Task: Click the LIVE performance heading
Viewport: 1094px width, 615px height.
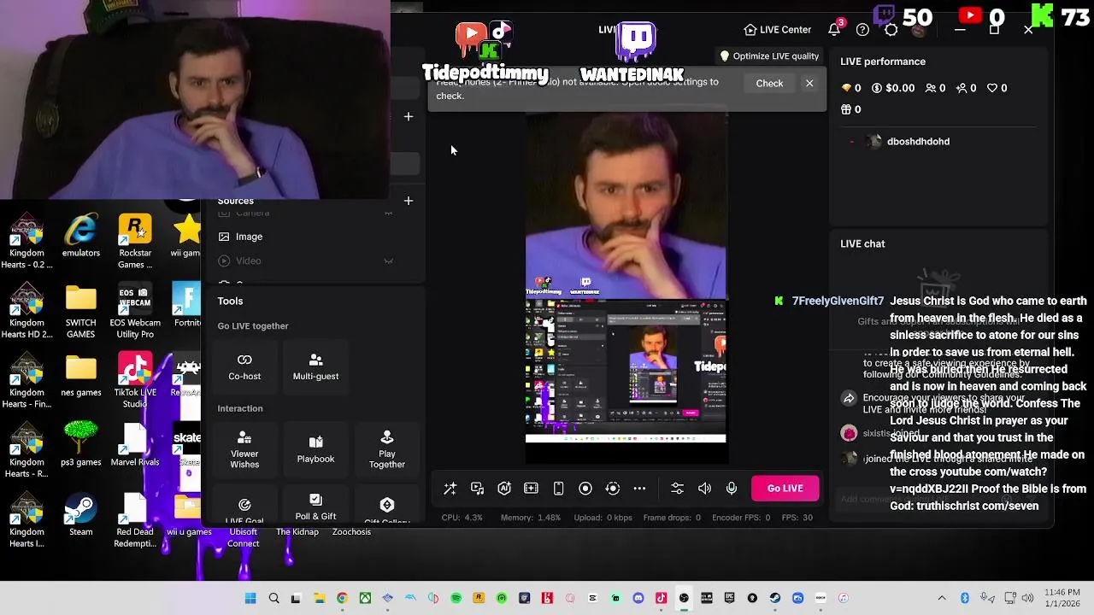Action: pyautogui.click(x=883, y=61)
